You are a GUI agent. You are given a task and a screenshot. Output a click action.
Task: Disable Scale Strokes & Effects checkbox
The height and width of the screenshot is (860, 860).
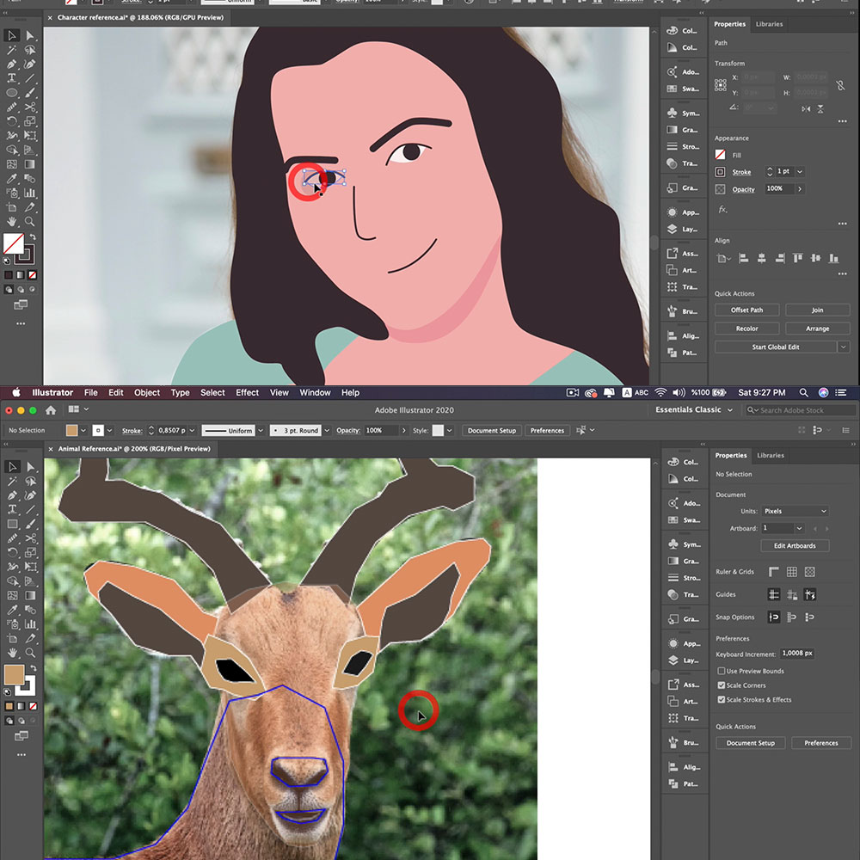pyautogui.click(x=722, y=699)
